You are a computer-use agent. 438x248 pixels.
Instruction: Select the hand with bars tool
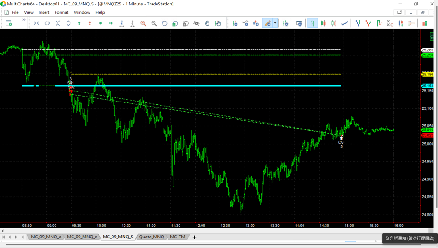coord(218,23)
